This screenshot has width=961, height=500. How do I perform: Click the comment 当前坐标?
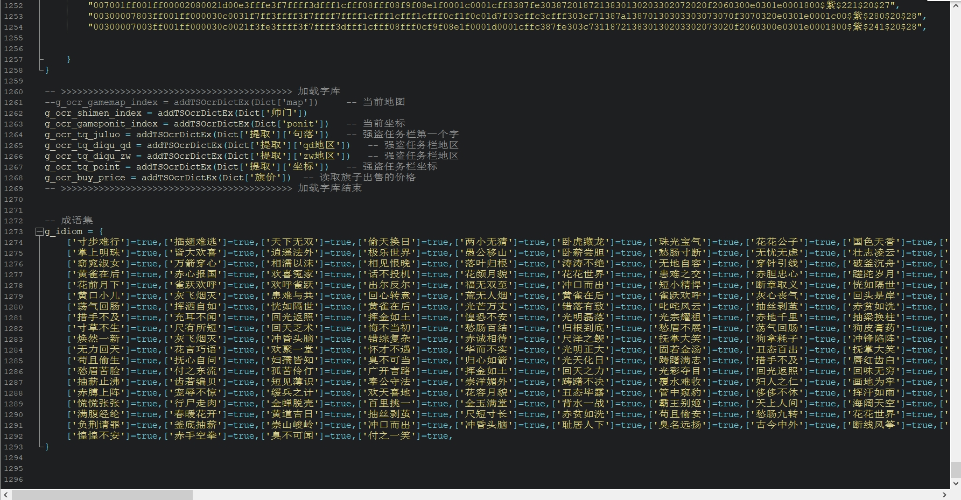(x=384, y=124)
